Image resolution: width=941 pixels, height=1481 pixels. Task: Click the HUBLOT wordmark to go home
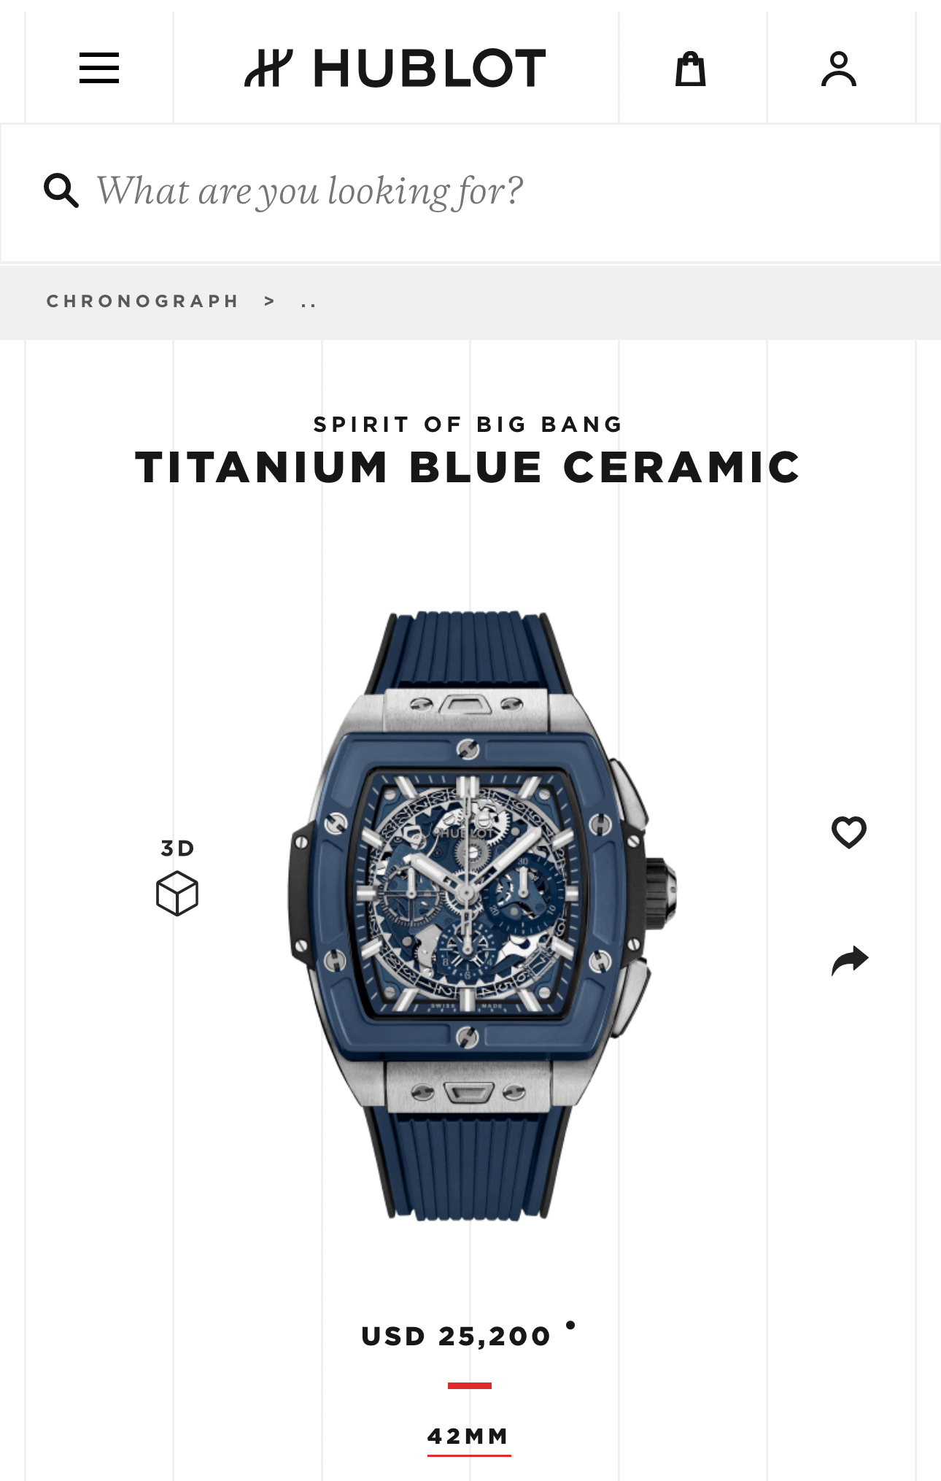430,69
